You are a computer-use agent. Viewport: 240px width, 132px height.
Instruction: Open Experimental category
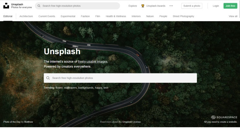coord(68,16)
